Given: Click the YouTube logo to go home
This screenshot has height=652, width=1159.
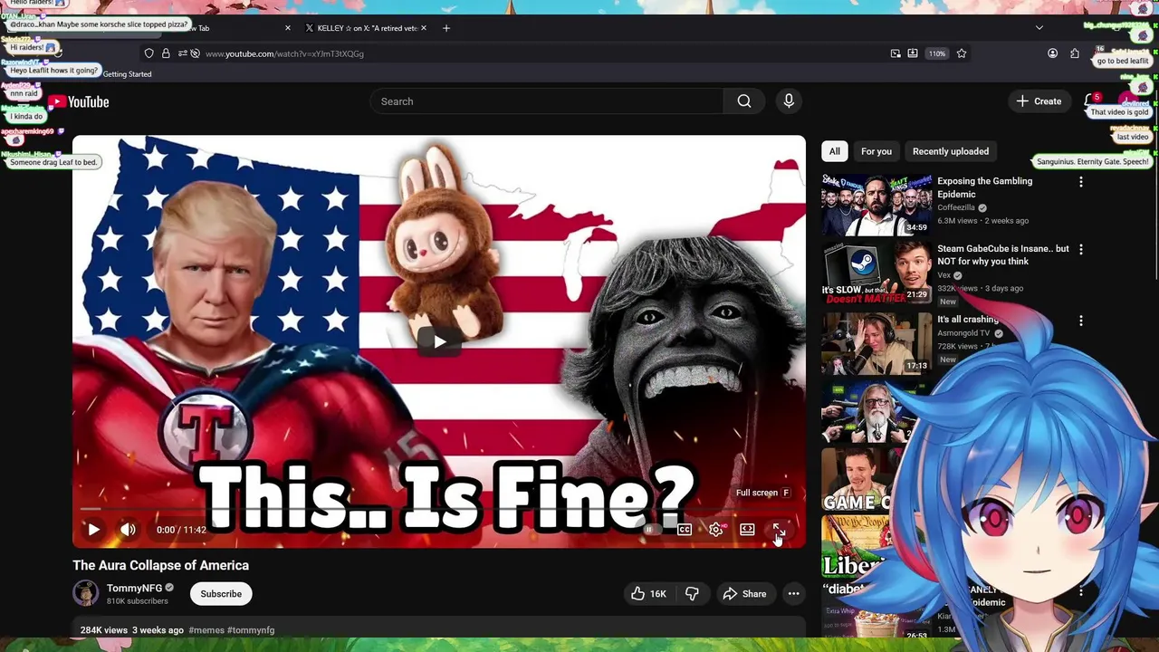Looking at the screenshot, I should pyautogui.click(x=79, y=102).
